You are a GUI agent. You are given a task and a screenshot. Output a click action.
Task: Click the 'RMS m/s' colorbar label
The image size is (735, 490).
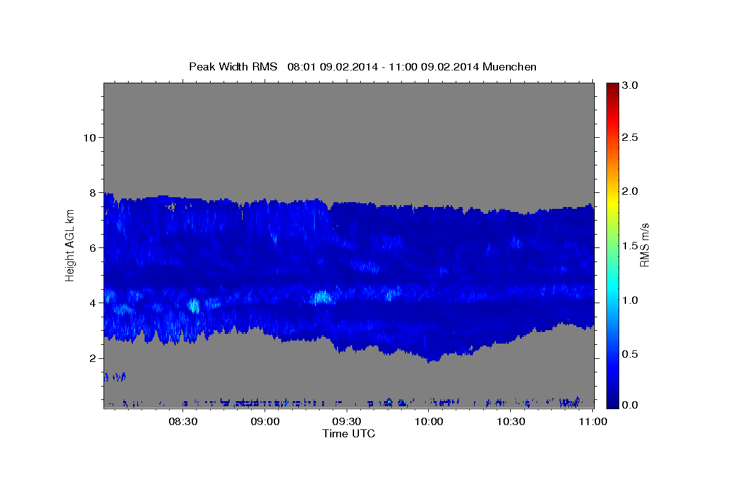point(644,245)
